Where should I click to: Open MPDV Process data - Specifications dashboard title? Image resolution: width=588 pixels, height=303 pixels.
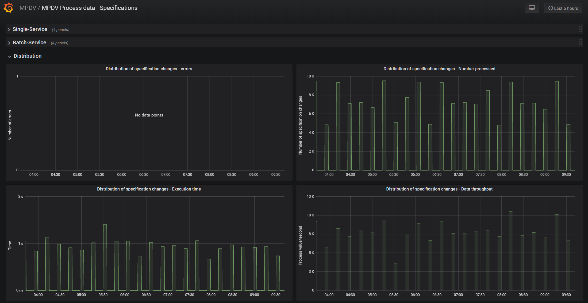click(89, 8)
